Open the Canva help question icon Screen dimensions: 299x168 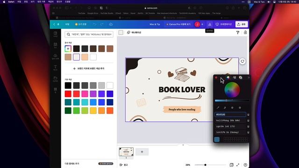[x=245, y=165]
